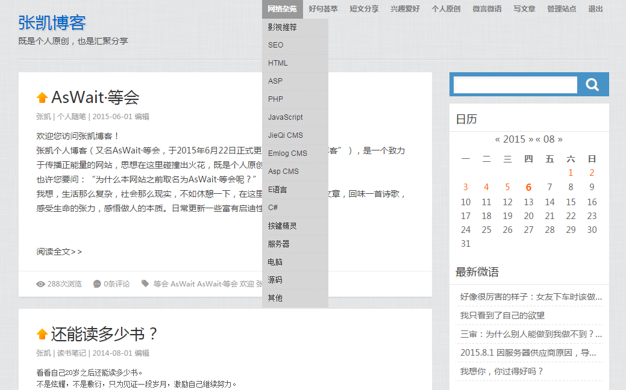Click the orange arrow beside AsWait·等会 title
Screen dimensions: 626x390
point(42,97)
